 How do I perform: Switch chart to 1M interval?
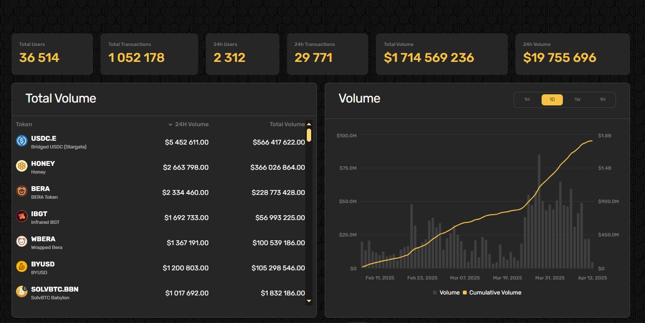(602, 100)
